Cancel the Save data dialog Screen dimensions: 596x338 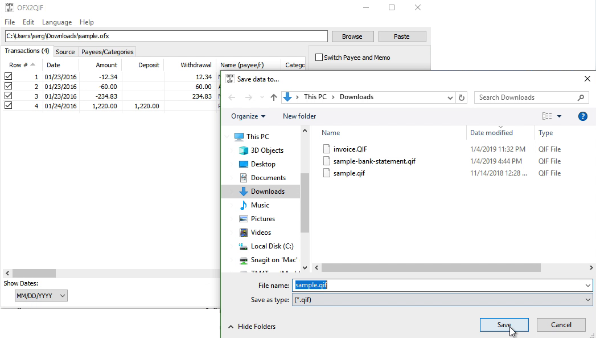click(561, 325)
